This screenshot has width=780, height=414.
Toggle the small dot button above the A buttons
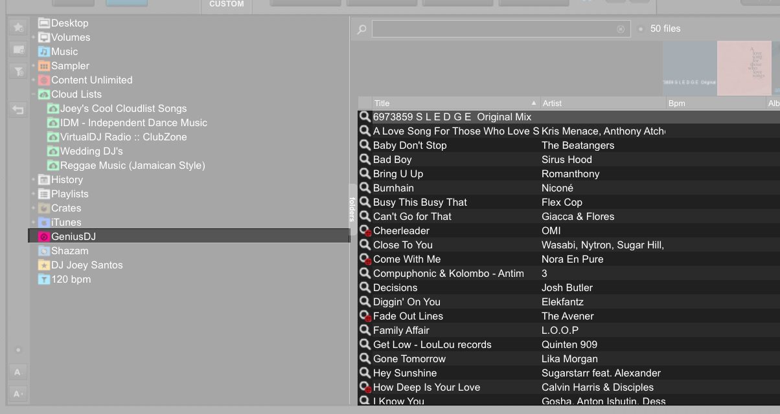pos(18,350)
